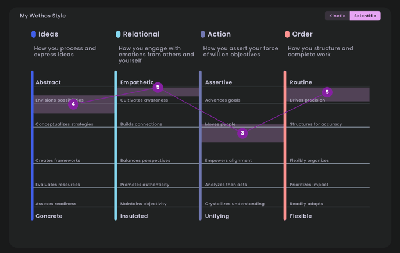Click the Relational score marker 5

[158, 87]
